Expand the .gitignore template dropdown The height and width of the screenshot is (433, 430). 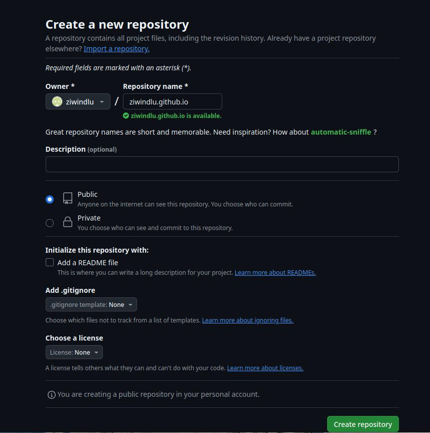tap(91, 304)
